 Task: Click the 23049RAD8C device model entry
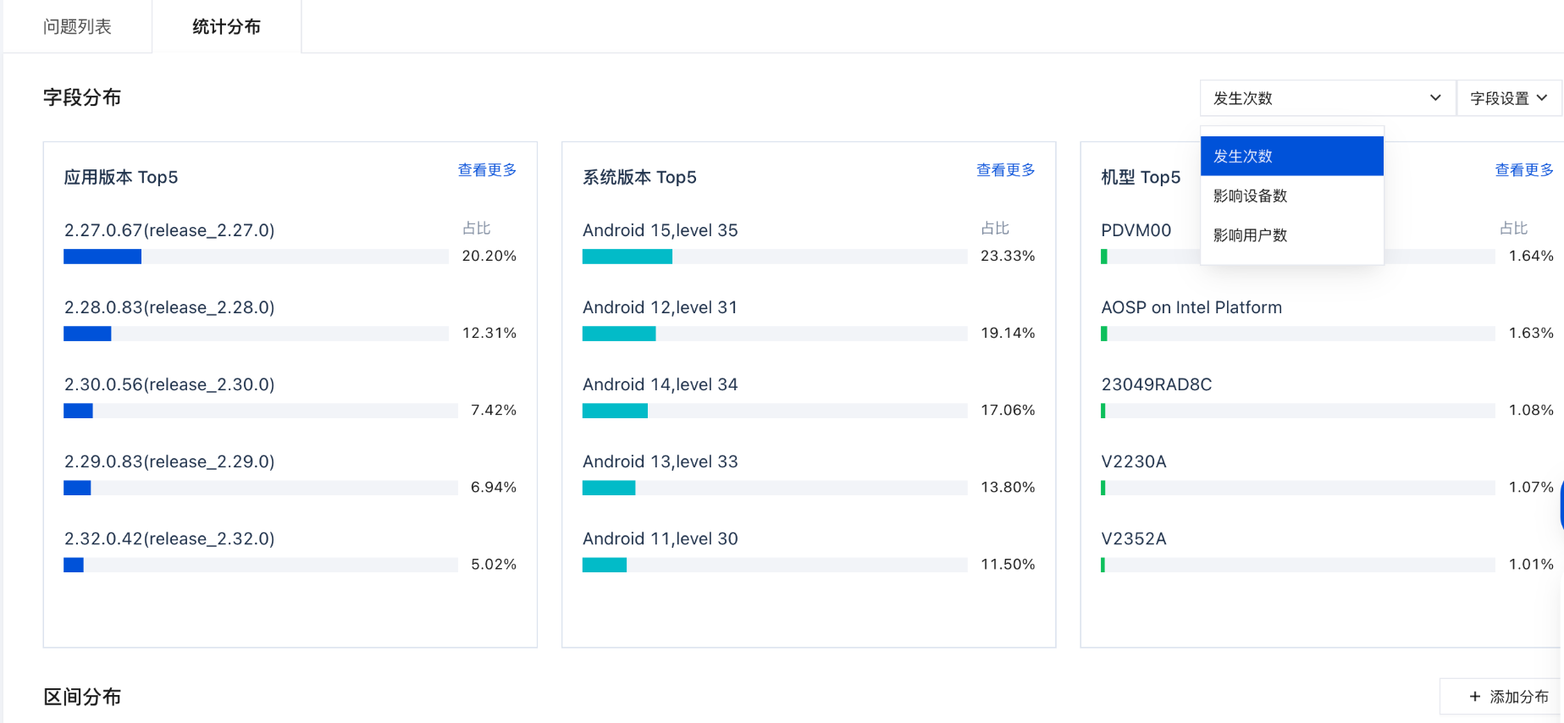click(1156, 384)
